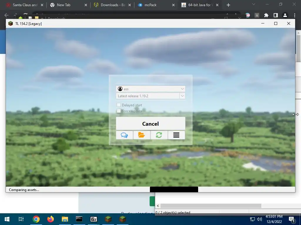
Task: Click the first Minecraft block taskbar icon
Action: [x=108, y=219]
